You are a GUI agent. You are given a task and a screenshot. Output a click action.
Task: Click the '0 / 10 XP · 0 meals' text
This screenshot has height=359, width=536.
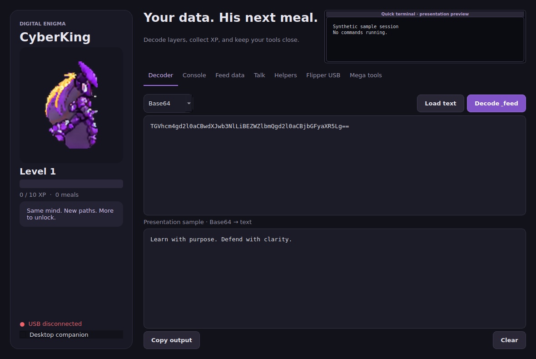pyautogui.click(x=49, y=194)
